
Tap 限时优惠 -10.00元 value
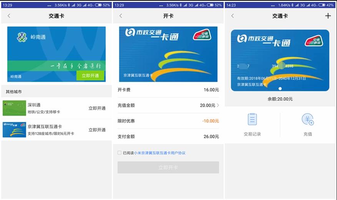[x=211, y=121]
